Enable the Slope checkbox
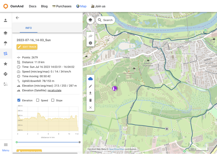Image resolution: width=217 pixels, height=155 pixels. point(53,100)
